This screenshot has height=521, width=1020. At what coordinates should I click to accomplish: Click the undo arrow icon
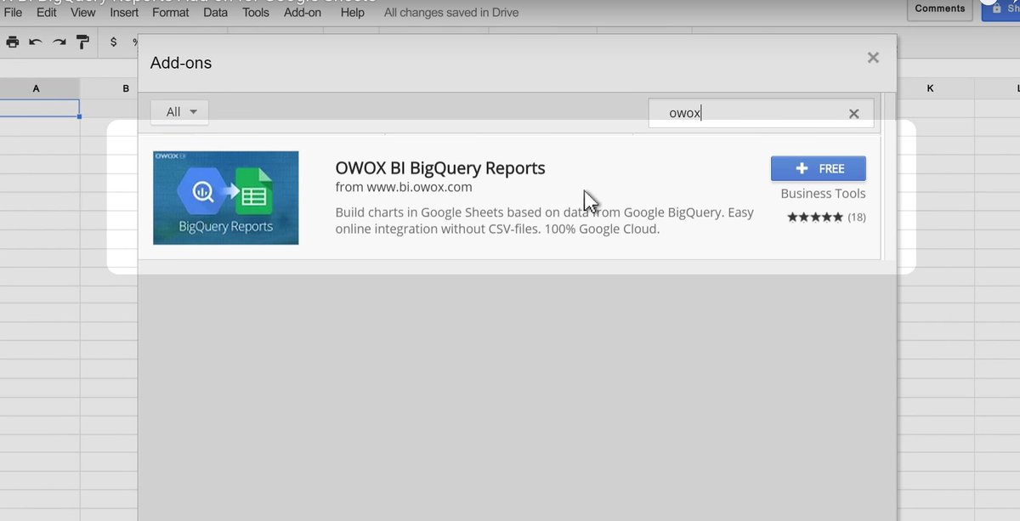click(36, 42)
